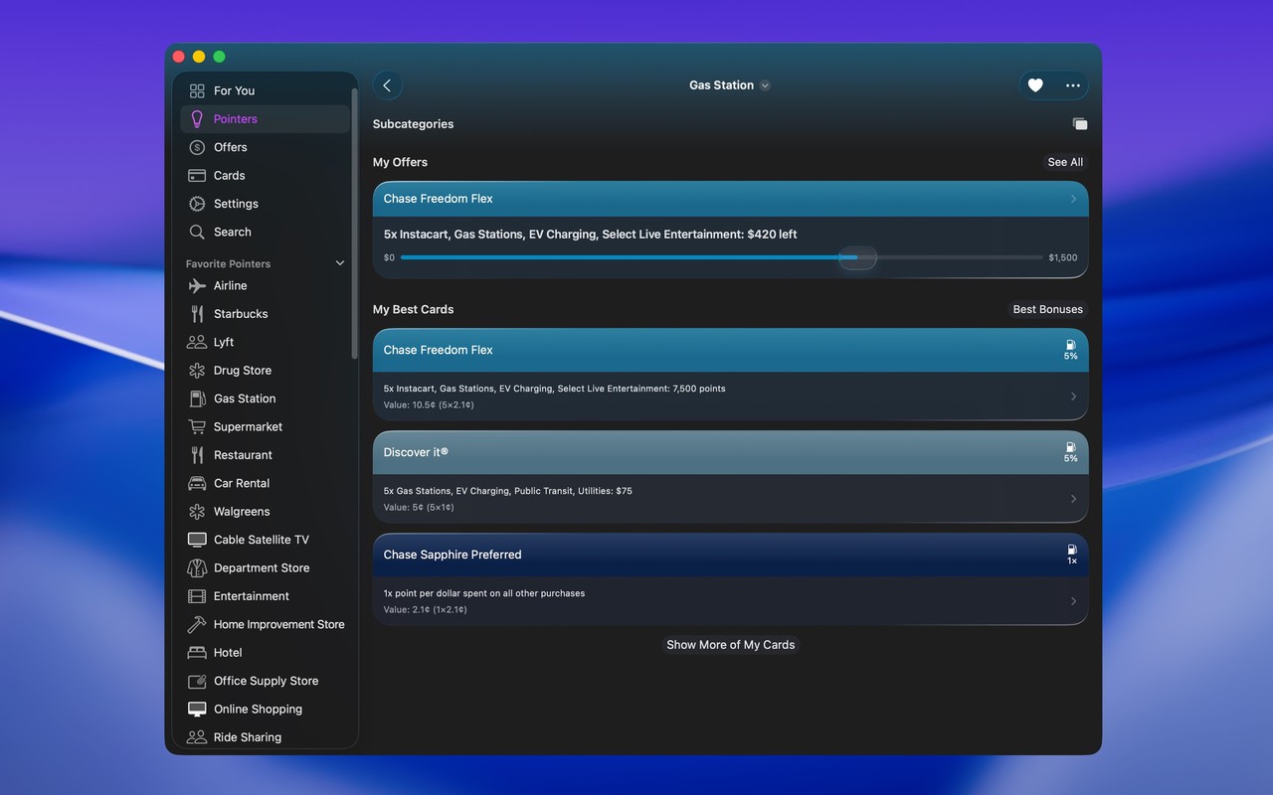Click the 5% gas badge on Freedom Flex
Screen dimensions: 1273x795
pos(1071,350)
